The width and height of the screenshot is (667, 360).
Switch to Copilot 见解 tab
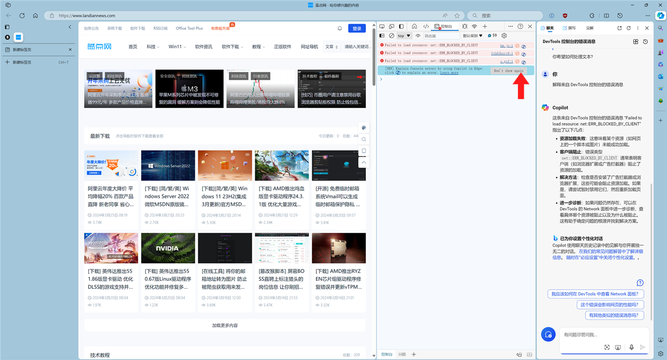tap(589, 28)
